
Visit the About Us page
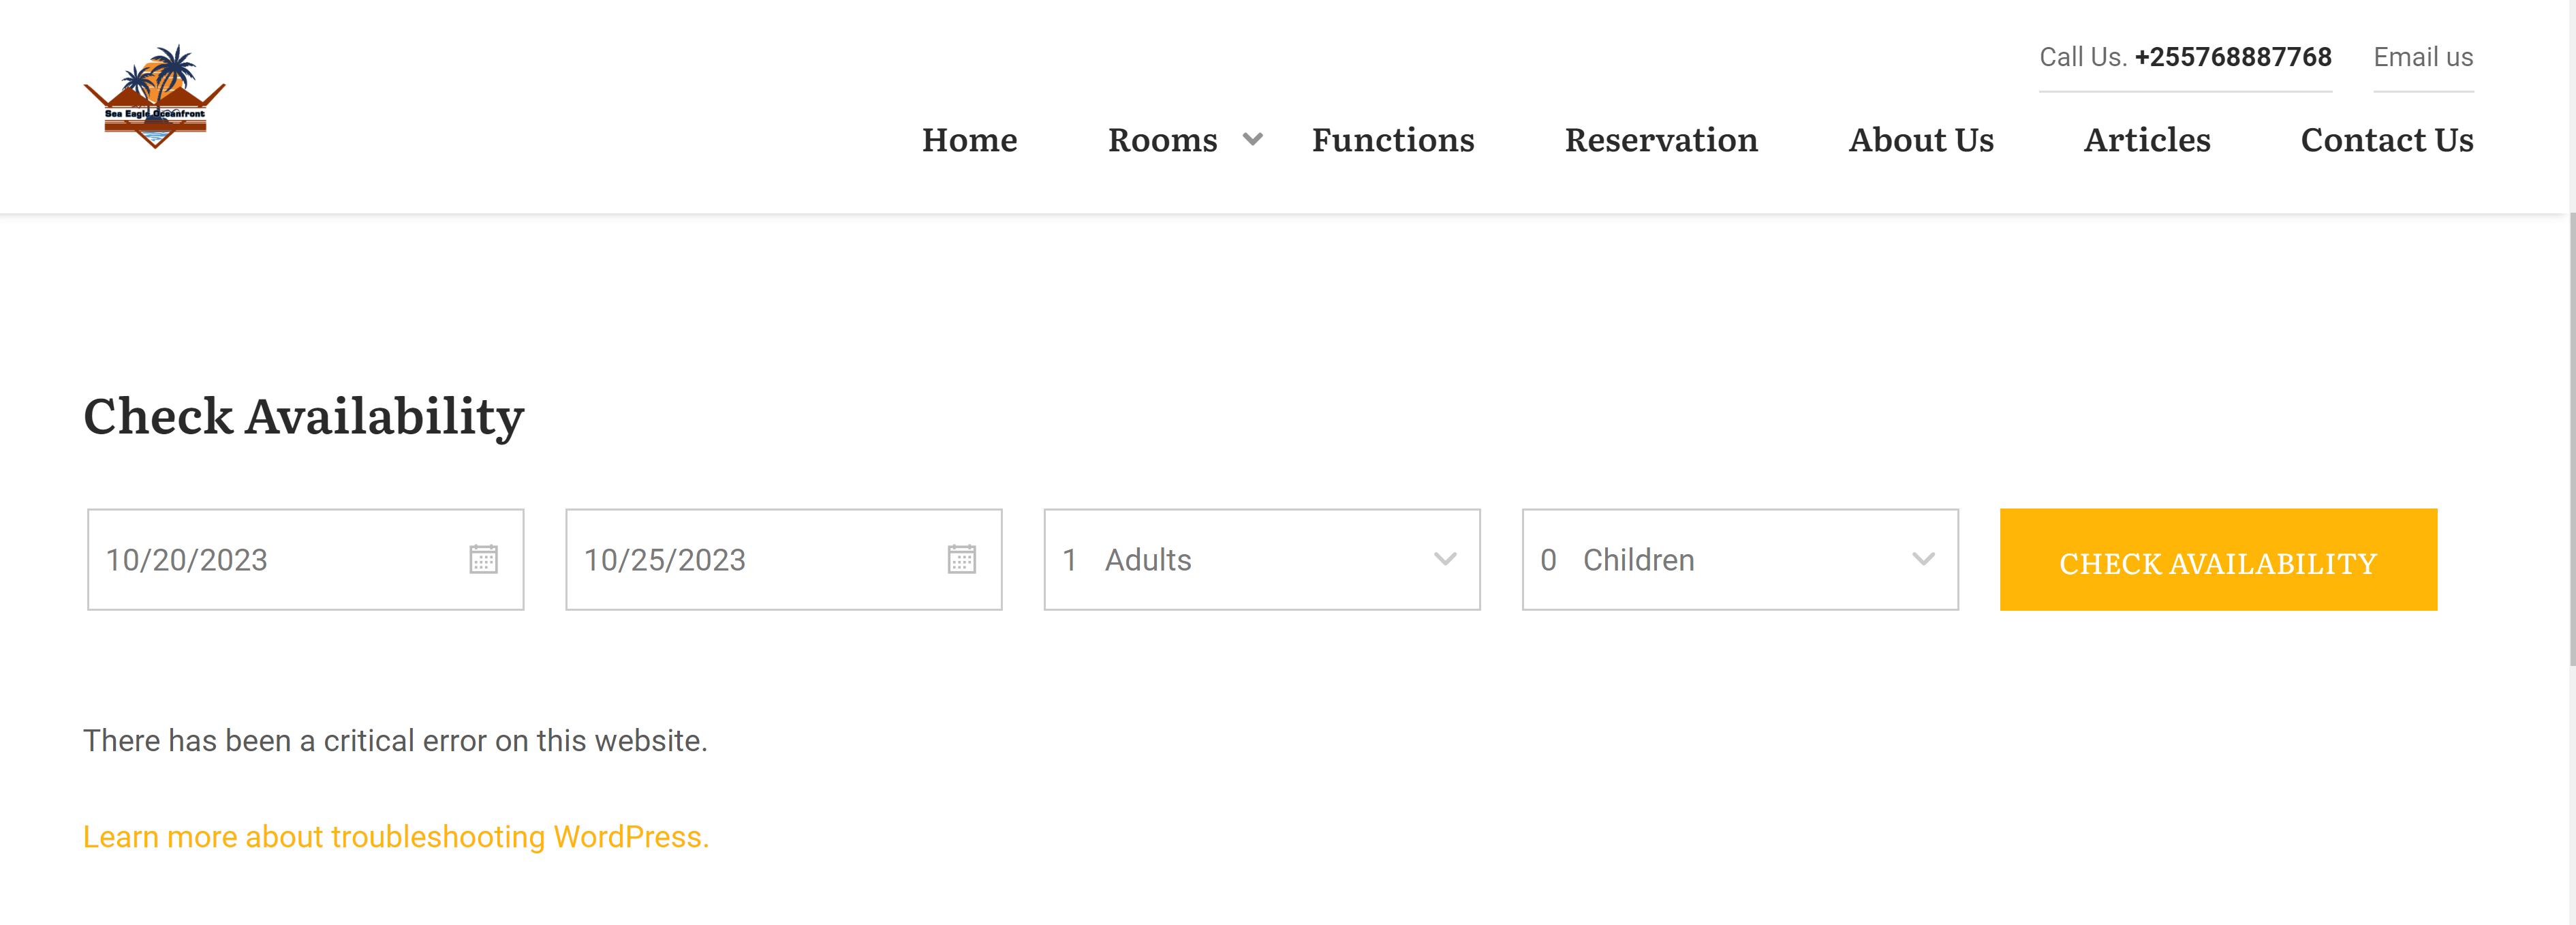pos(1920,140)
